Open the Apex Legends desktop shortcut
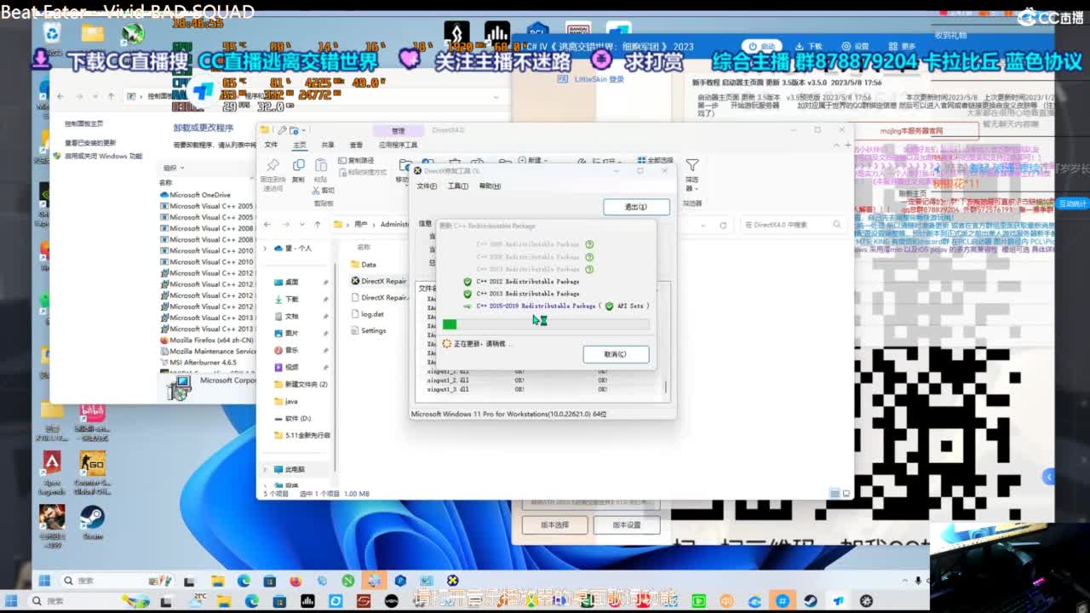The height and width of the screenshot is (613, 1090). [52, 473]
